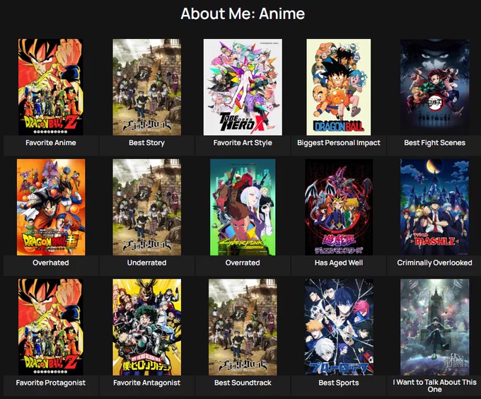The height and width of the screenshot is (399, 481).
Task: Select 'I Want to Talk About This One' label
Action: 435,386
